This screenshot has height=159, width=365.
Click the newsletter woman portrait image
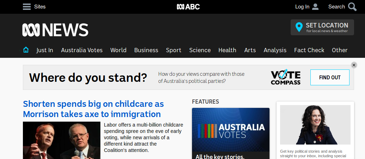(315, 125)
